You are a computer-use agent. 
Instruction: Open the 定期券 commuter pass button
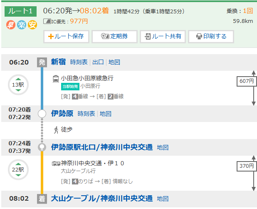click(114, 36)
